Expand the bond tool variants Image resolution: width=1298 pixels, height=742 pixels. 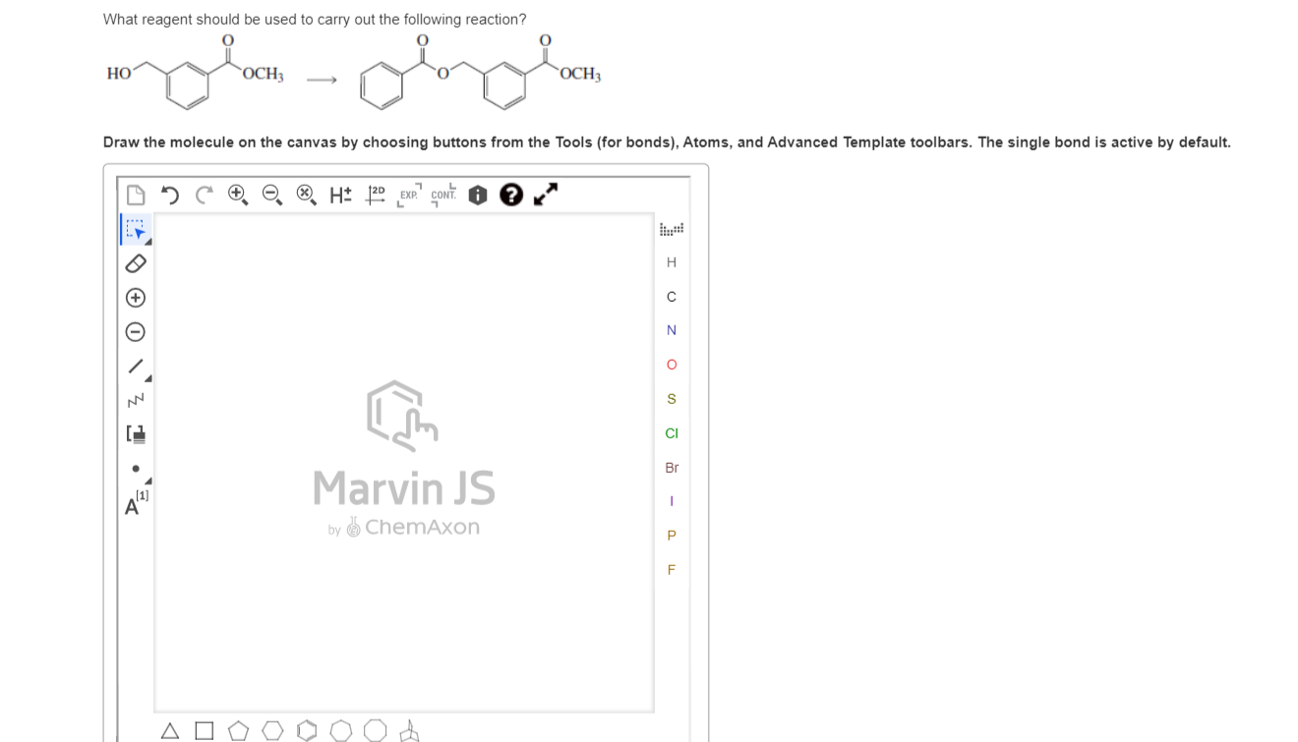146,376
